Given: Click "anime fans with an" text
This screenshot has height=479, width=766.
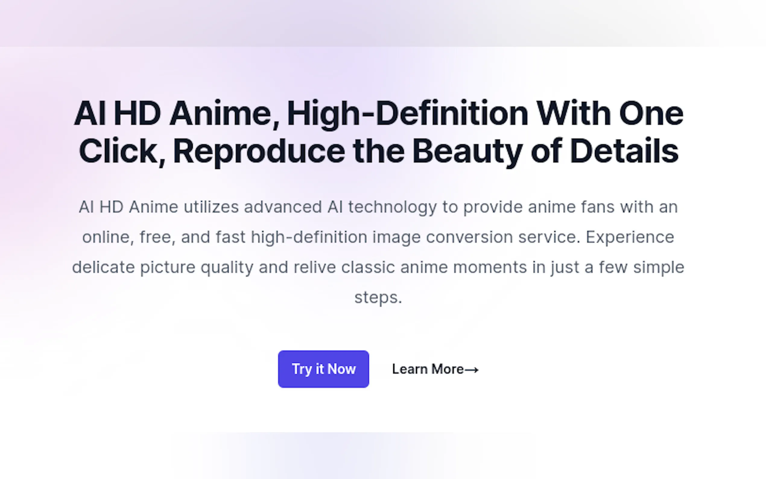Looking at the screenshot, I should [x=603, y=207].
